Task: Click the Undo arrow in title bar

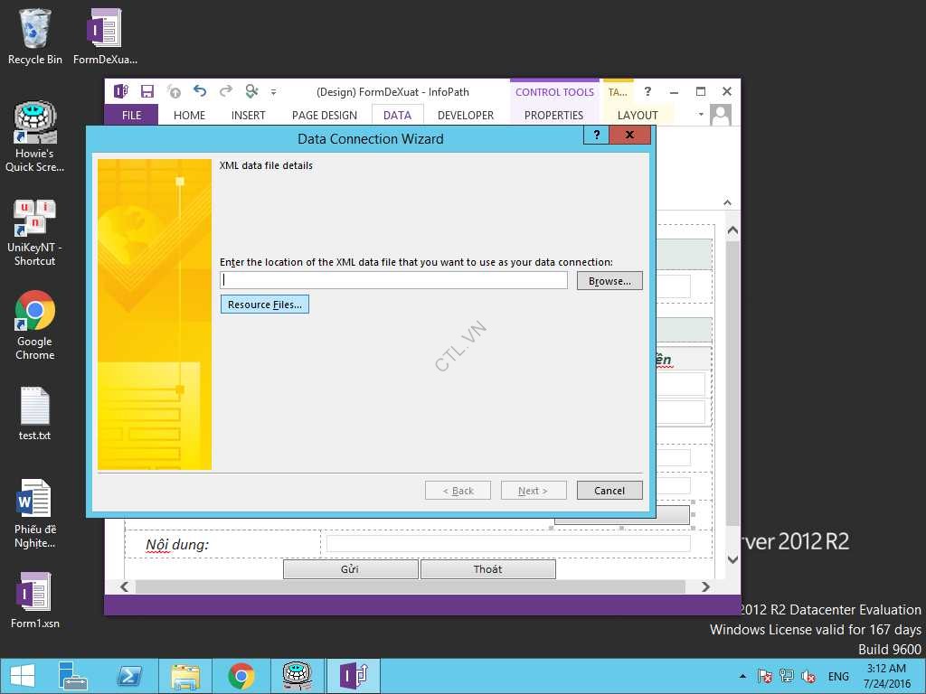Action: tap(200, 91)
